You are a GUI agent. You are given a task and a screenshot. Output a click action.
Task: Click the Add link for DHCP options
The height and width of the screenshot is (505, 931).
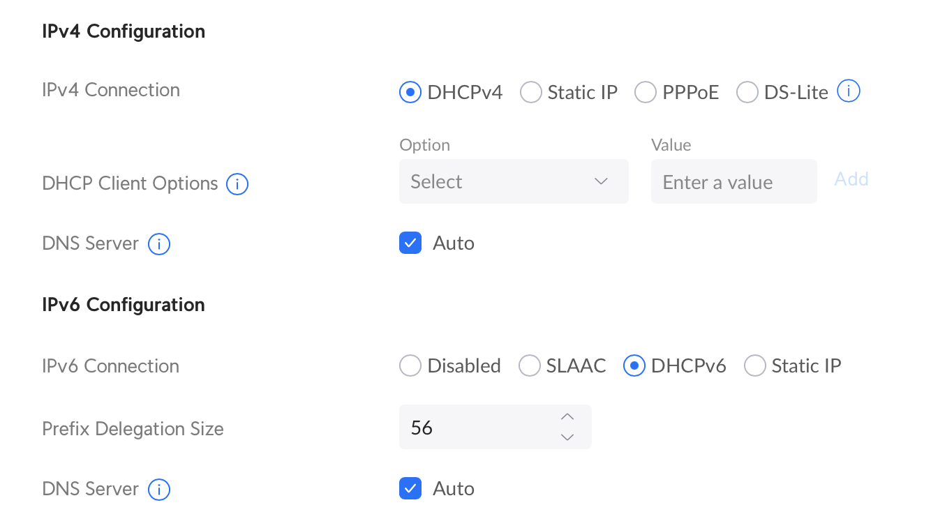click(851, 179)
